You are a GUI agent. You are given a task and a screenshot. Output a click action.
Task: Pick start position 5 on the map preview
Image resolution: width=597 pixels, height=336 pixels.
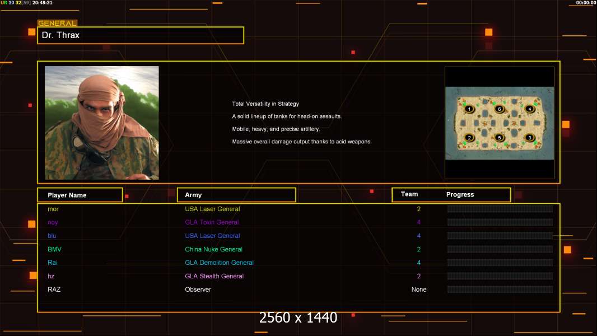click(x=499, y=138)
